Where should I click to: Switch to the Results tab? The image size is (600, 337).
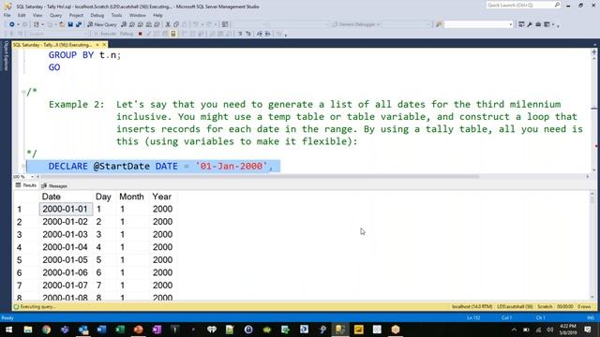[26, 185]
